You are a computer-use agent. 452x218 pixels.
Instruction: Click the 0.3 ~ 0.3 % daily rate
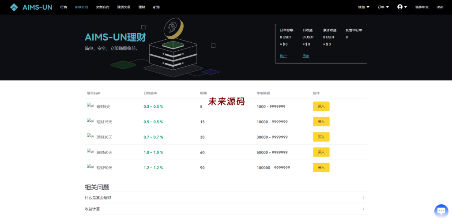pyautogui.click(x=153, y=107)
